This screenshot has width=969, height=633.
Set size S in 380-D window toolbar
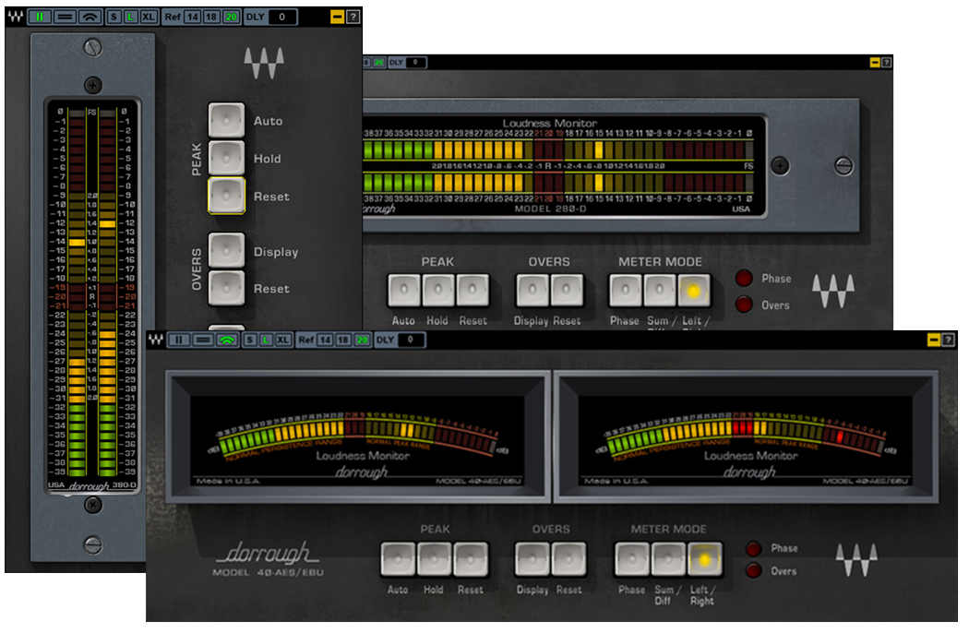click(x=114, y=17)
